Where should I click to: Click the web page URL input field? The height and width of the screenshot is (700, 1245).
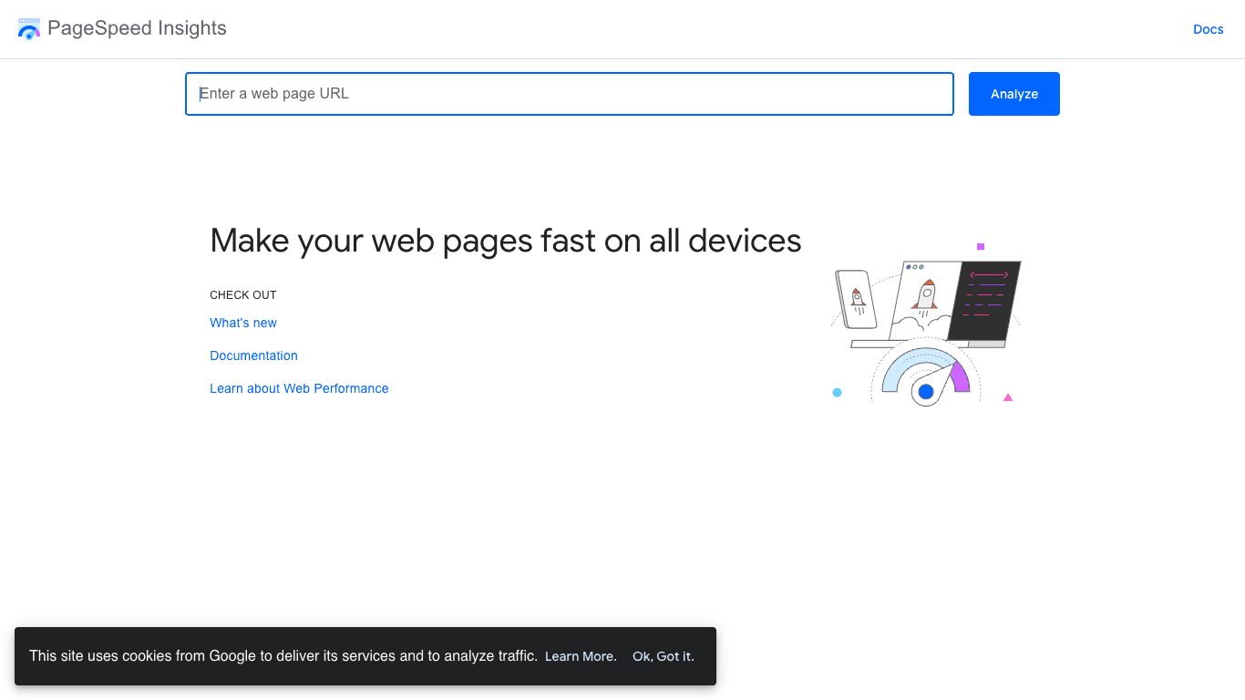pos(569,93)
